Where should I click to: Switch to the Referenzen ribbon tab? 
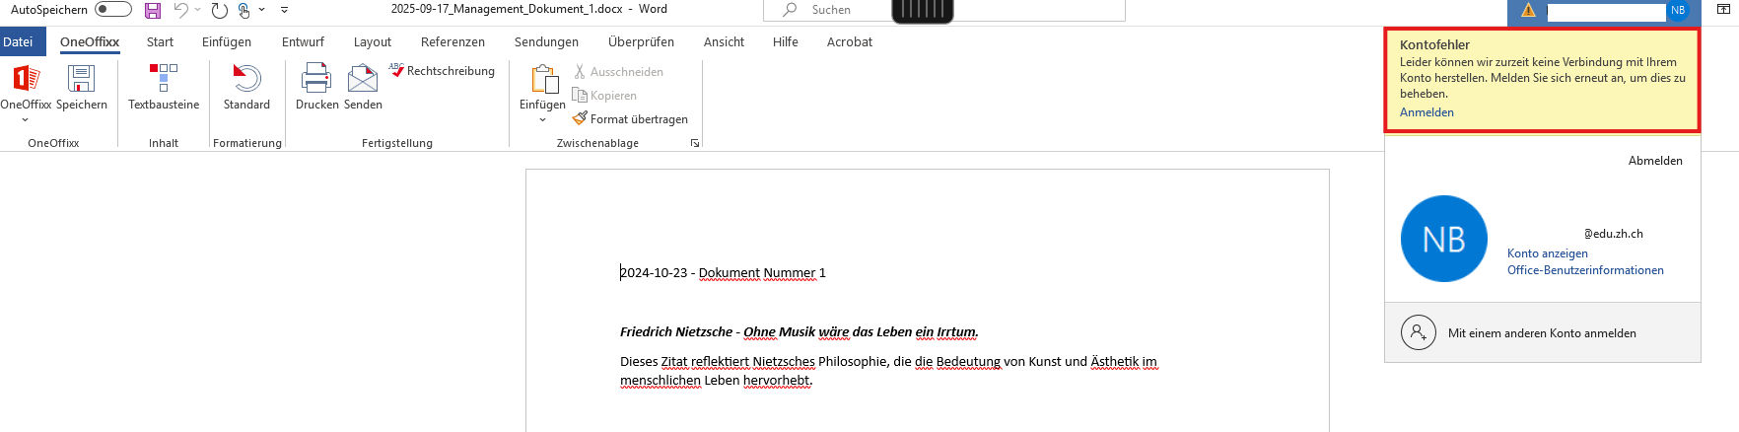[452, 42]
